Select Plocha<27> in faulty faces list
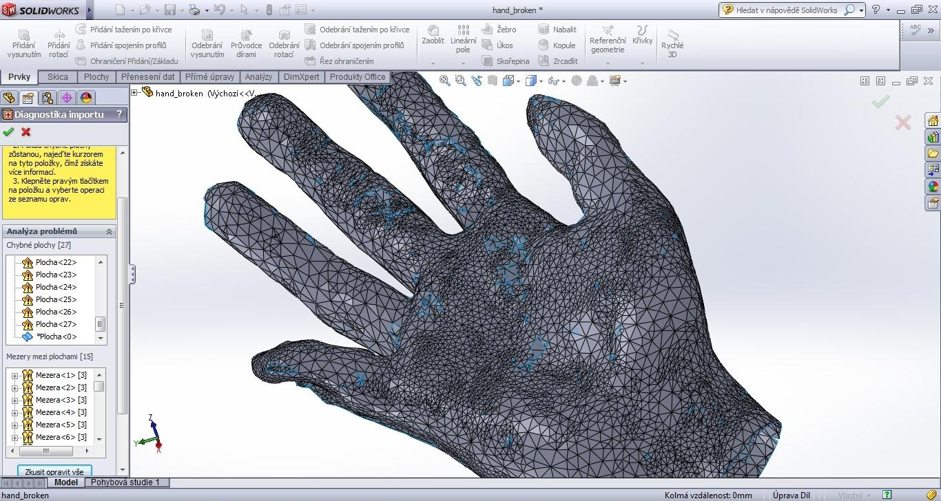The image size is (941, 501). tap(56, 324)
